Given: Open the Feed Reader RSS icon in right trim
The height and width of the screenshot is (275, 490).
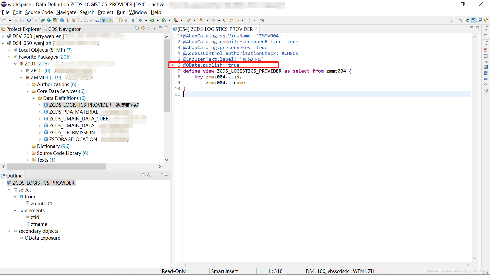Looking at the screenshot, I should 485,73.
